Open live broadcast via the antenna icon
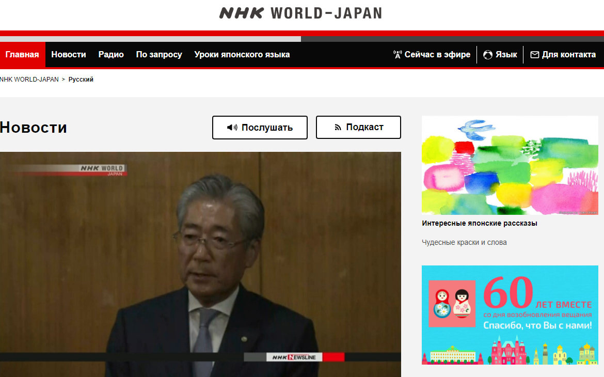Screen dimensions: 604x377 point(398,55)
